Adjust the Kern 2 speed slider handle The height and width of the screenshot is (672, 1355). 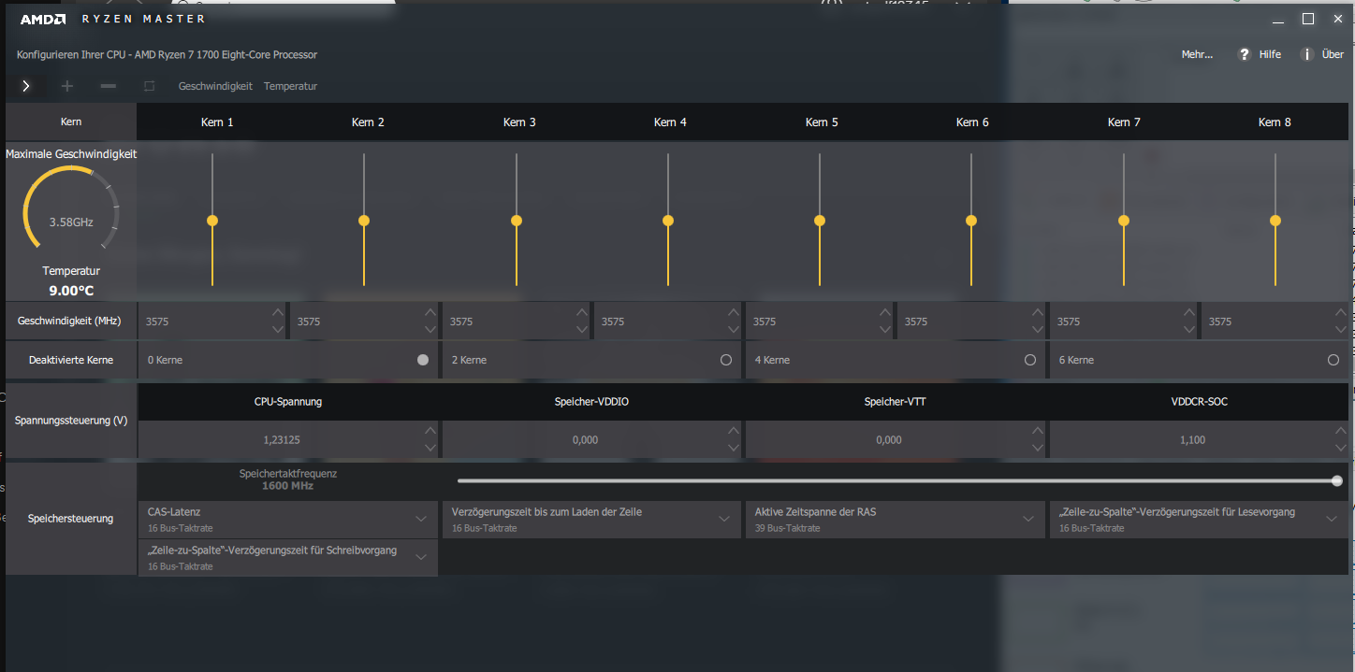(x=364, y=221)
